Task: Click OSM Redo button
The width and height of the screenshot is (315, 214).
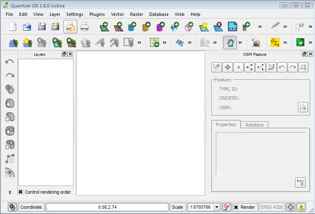Action: click(293, 67)
